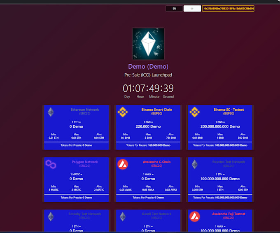
Task: Select the Binance SC - Testnet title
Action: 229,110
